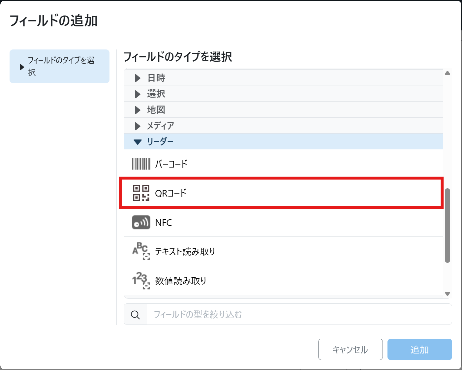This screenshot has height=370, width=462.
Task: Select the バーコード field type label
Action: (x=171, y=164)
